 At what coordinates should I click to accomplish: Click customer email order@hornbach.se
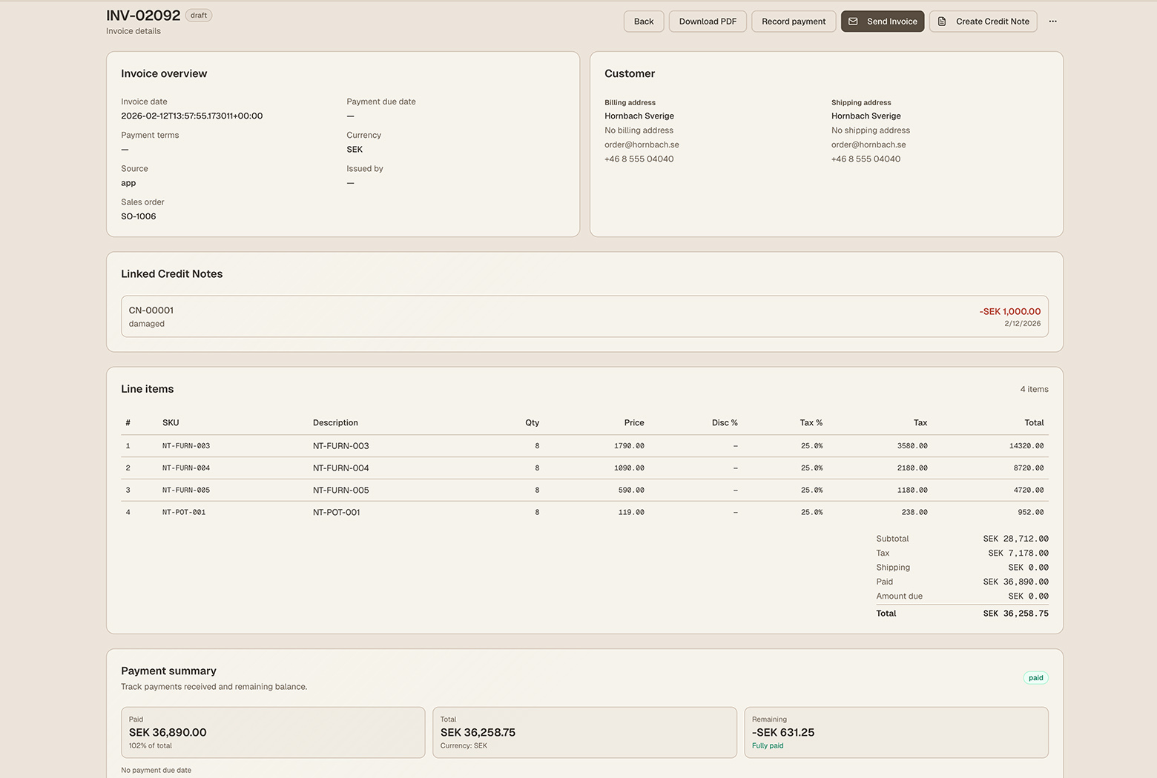(x=642, y=144)
